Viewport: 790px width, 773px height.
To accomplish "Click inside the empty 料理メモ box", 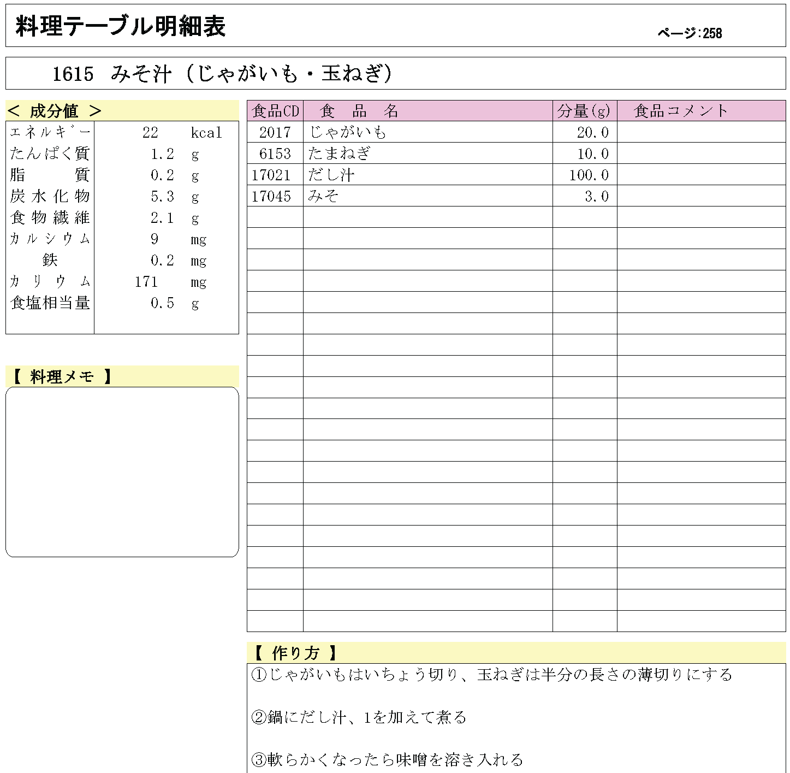I will tap(122, 471).
